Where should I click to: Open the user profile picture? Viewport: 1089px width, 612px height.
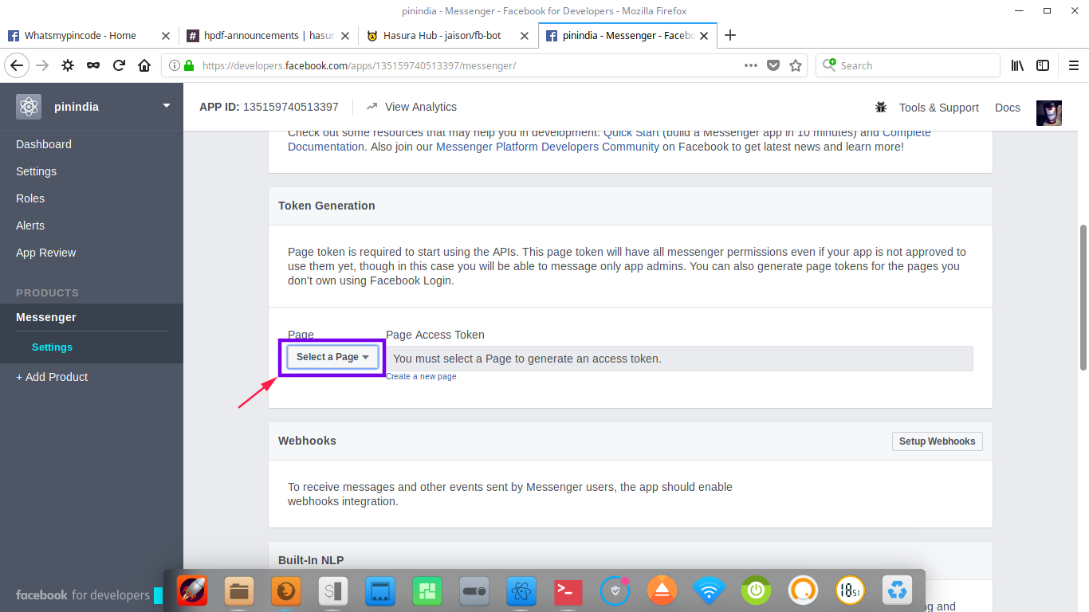point(1049,113)
